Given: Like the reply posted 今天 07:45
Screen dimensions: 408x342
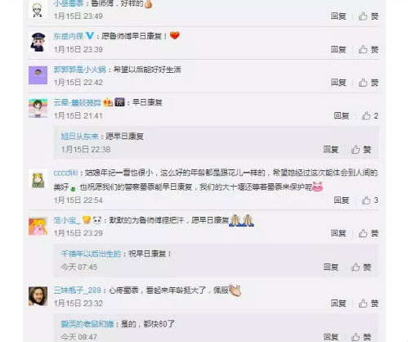Looking at the screenshot, I should [361, 267].
